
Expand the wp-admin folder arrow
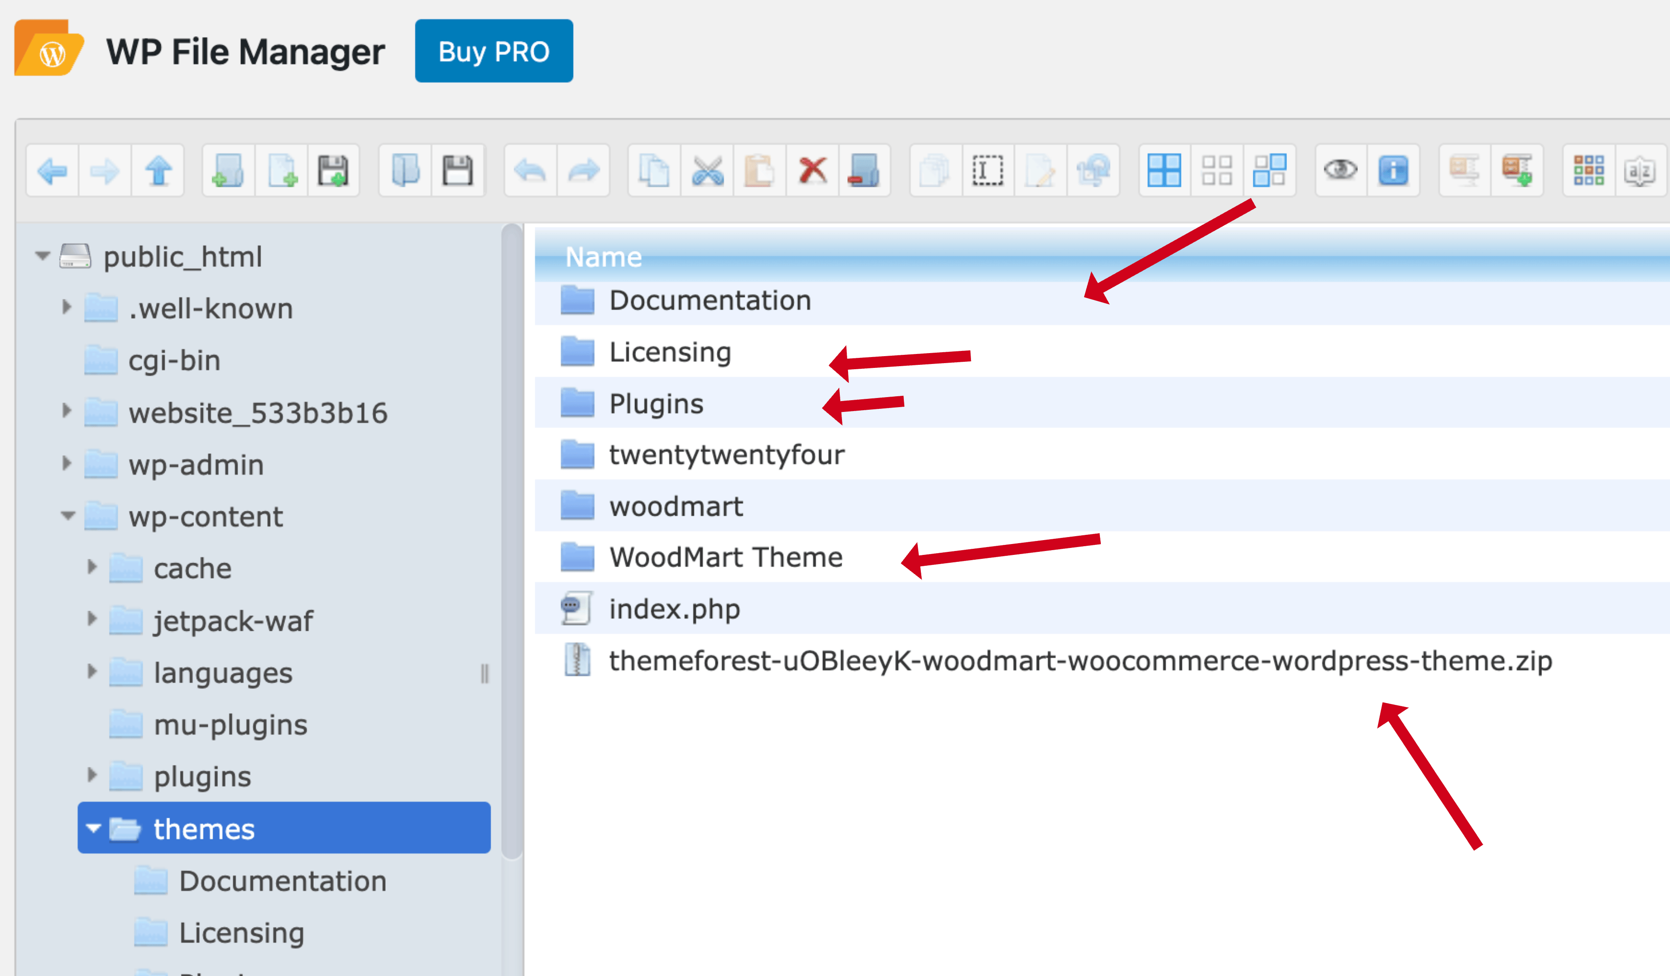click(x=66, y=463)
